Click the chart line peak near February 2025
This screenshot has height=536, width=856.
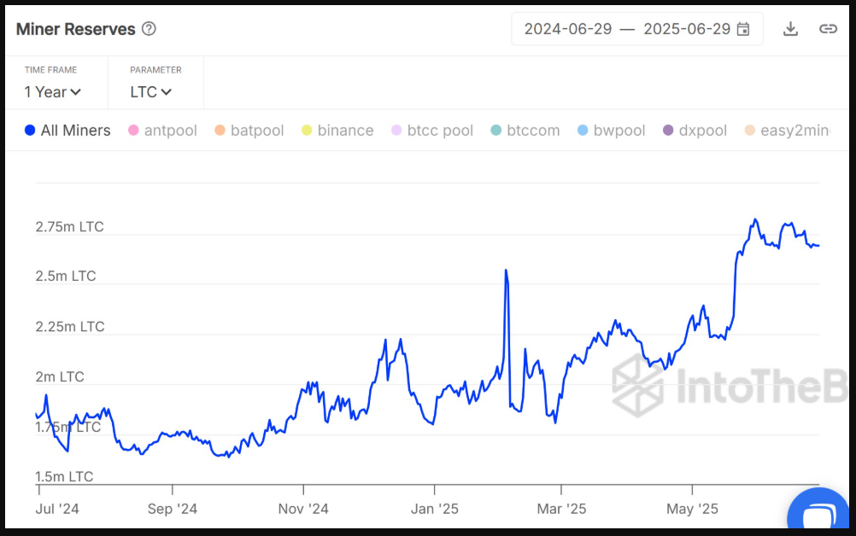[507, 271]
